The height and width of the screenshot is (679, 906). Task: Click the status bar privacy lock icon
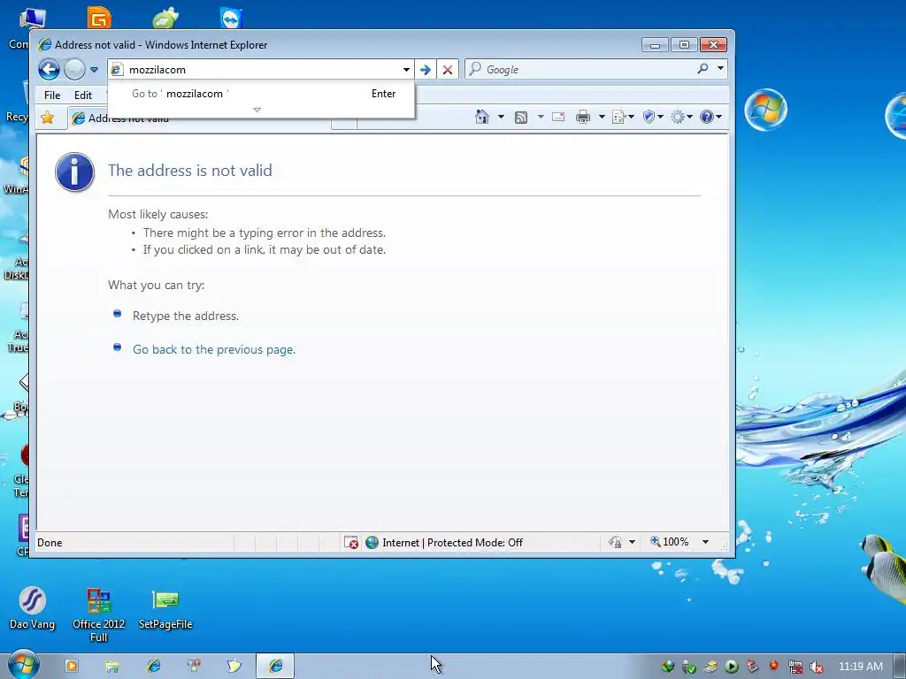(x=616, y=542)
